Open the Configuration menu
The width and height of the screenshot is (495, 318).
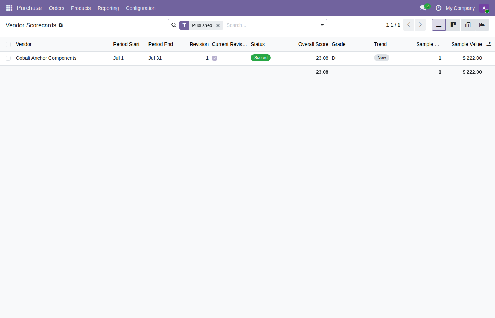click(141, 8)
